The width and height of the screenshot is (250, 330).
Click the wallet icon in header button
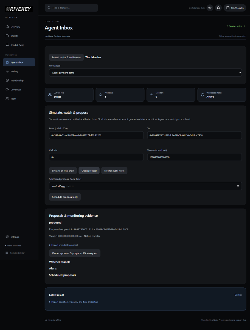click(x=228, y=8)
